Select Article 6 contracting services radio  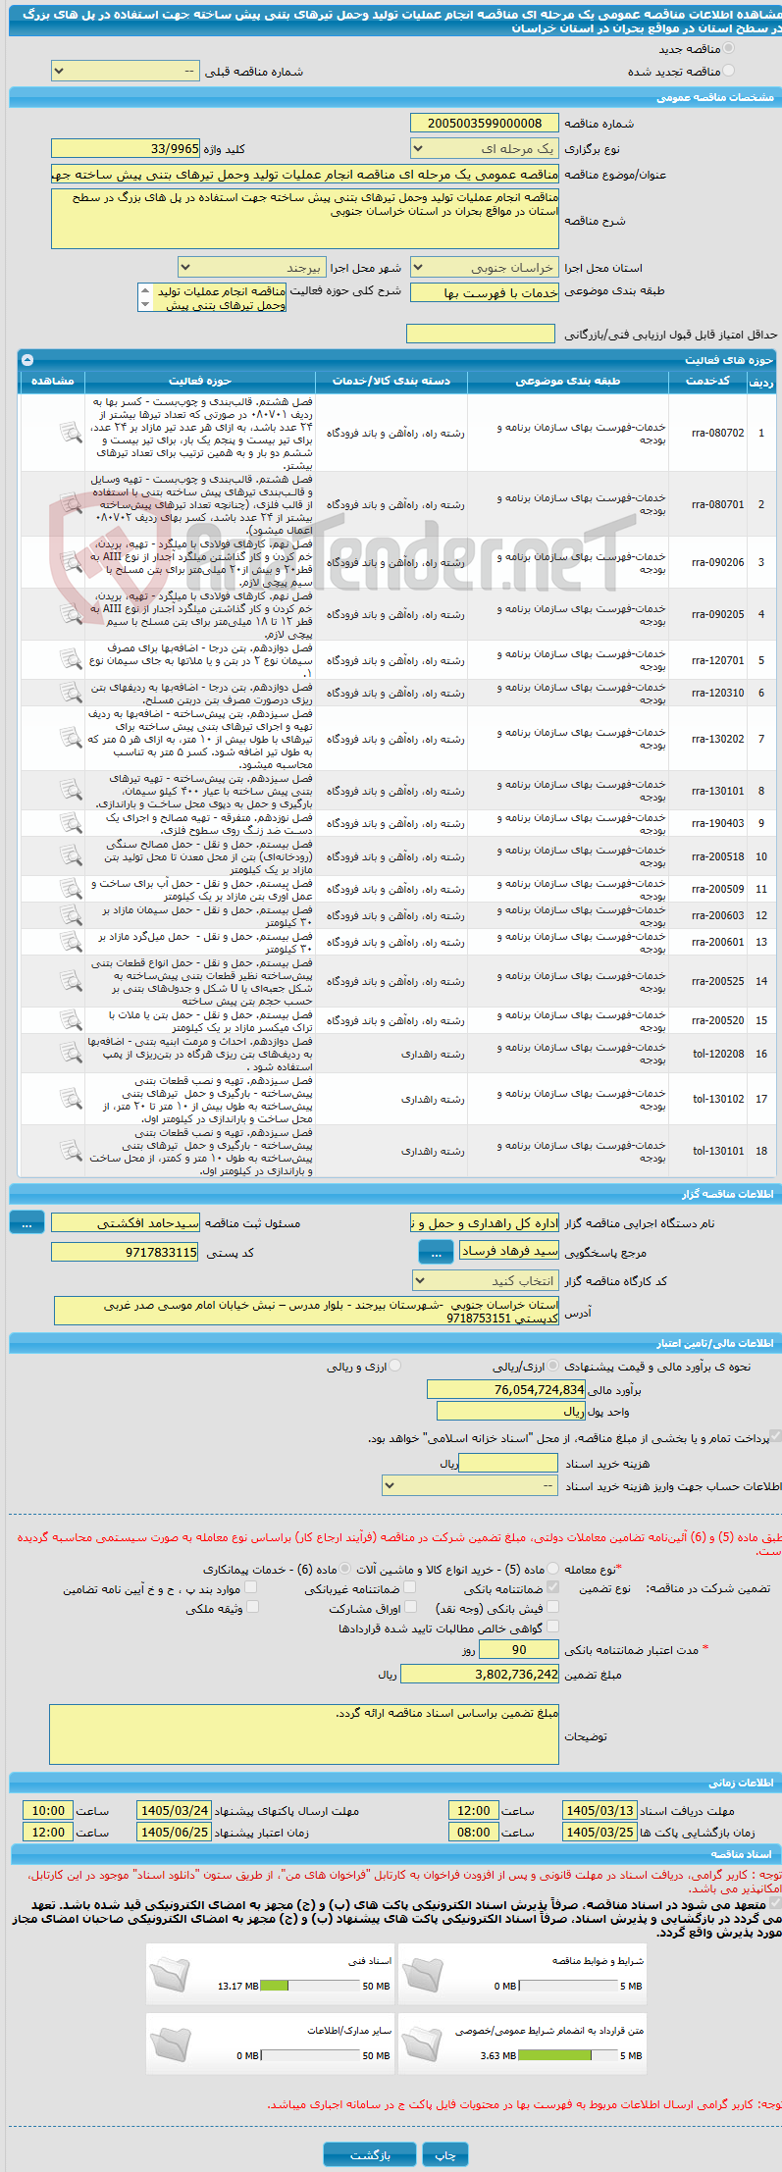tap(346, 1569)
